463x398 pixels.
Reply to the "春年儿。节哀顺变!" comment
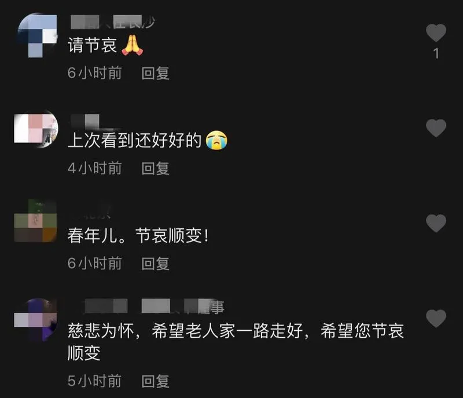[x=155, y=264]
